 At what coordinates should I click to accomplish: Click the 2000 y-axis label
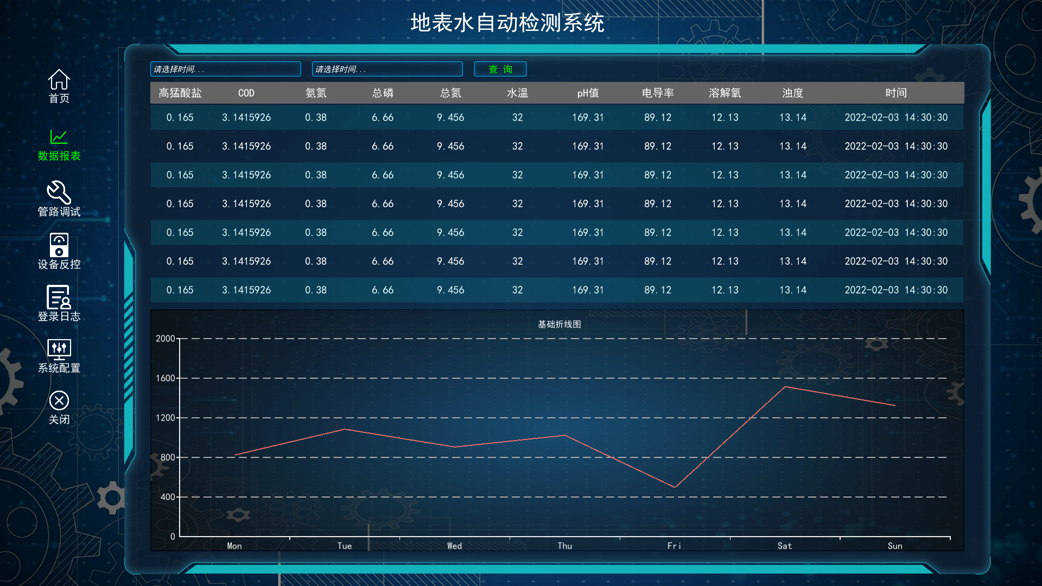point(166,339)
